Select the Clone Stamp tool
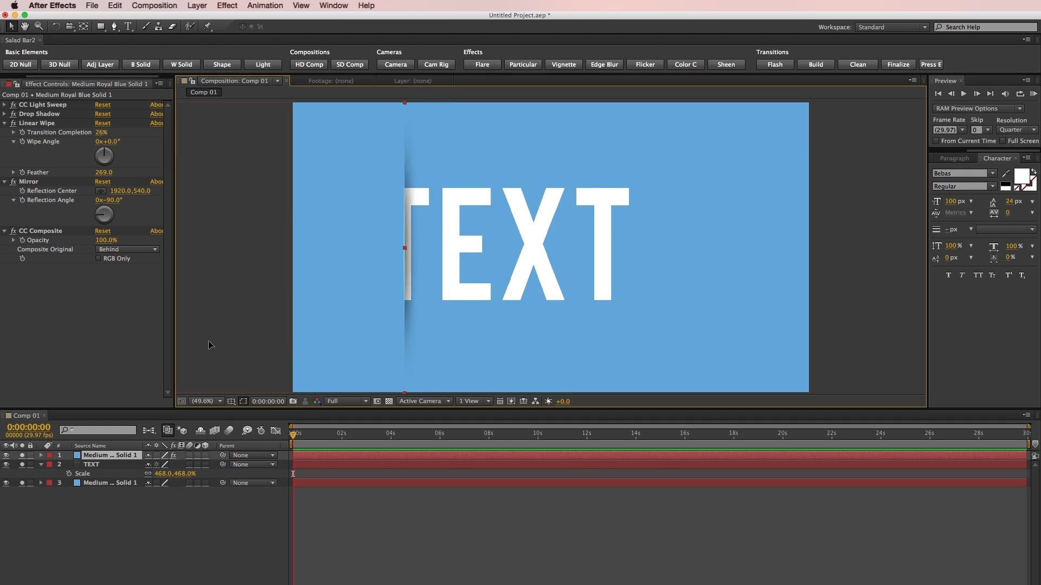This screenshot has height=585, width=1041. point(158,26)
